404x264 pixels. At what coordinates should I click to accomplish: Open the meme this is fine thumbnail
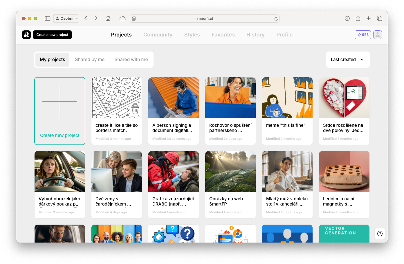point(287,98)
